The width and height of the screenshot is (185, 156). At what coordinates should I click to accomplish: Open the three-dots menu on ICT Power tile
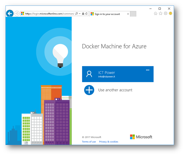click(148, 70)
